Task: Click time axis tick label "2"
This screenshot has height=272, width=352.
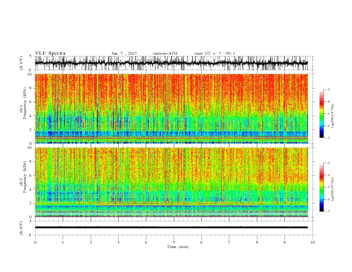Action: tap(91, 242)
